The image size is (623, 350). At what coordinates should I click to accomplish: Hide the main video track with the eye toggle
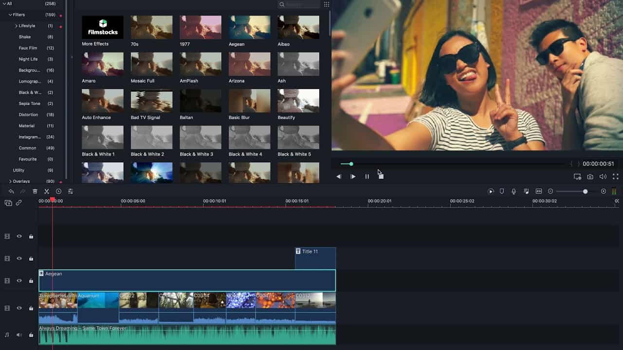pos(19,308)
